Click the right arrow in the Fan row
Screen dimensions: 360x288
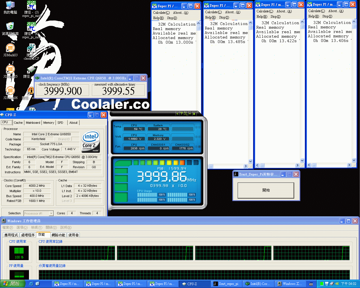pyautogui.click(x=199, y=147)
